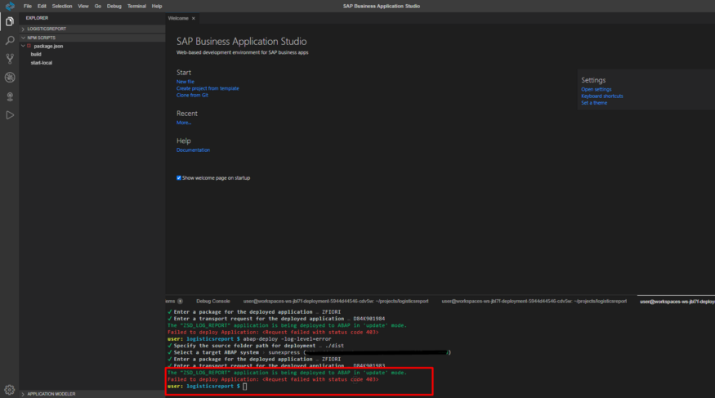Click the More... recent link
This screenshot has height=398, width=715.
click(x=184, y=123)
